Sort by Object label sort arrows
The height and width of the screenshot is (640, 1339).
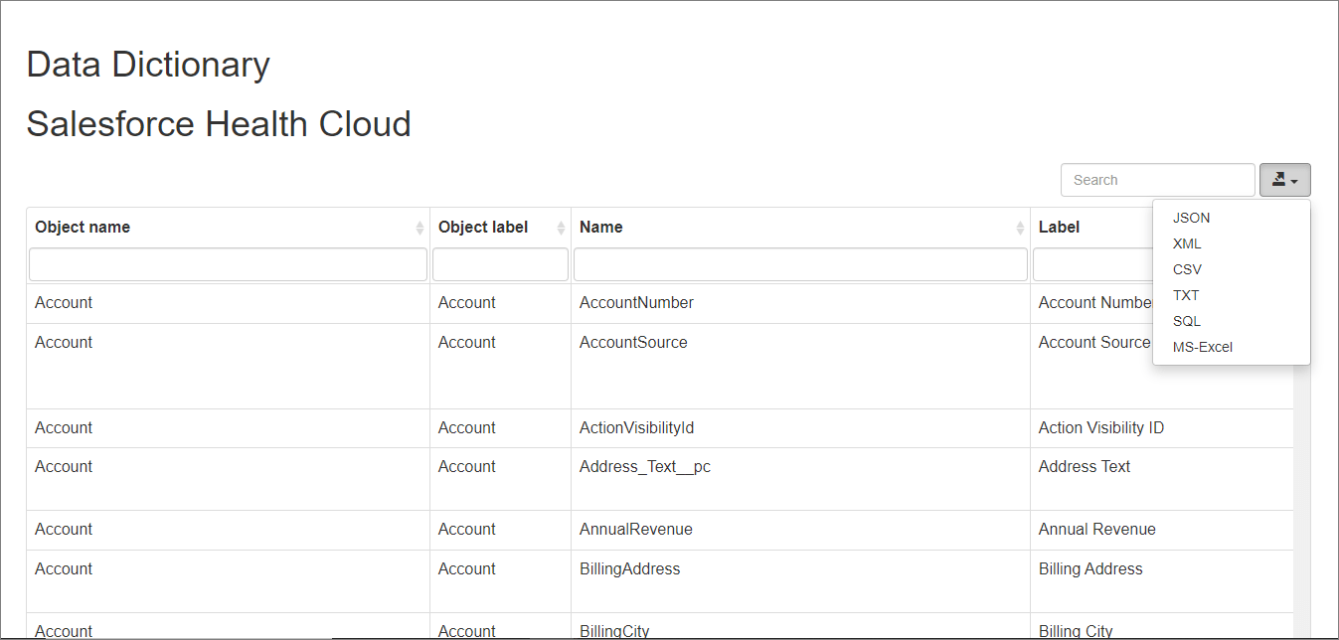pos(561,228)
